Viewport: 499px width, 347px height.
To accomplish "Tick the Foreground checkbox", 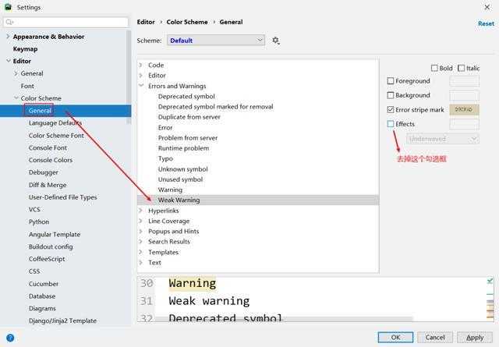I will point(391,81).
